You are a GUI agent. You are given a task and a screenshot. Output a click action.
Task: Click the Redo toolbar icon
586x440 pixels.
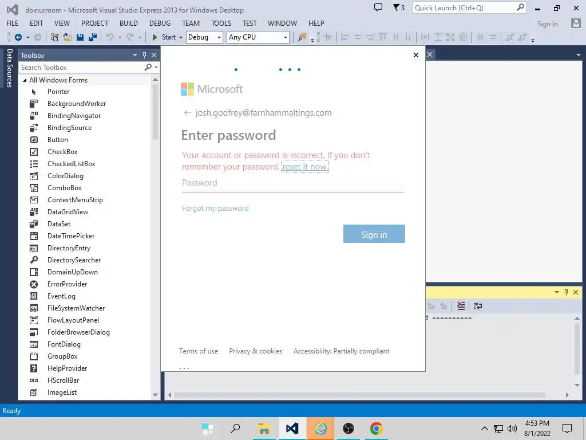pos(130,37)
